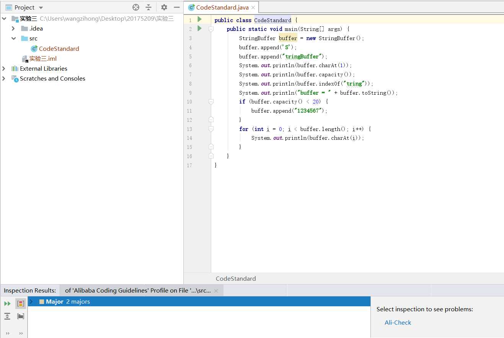Run the class from the line 1 gutter arrow

tap(199, 19)
